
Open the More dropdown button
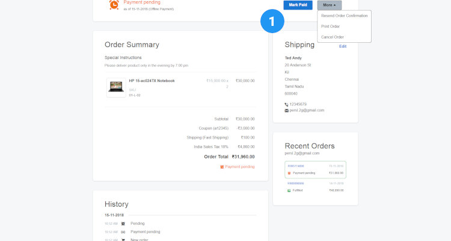coord(330,5)
